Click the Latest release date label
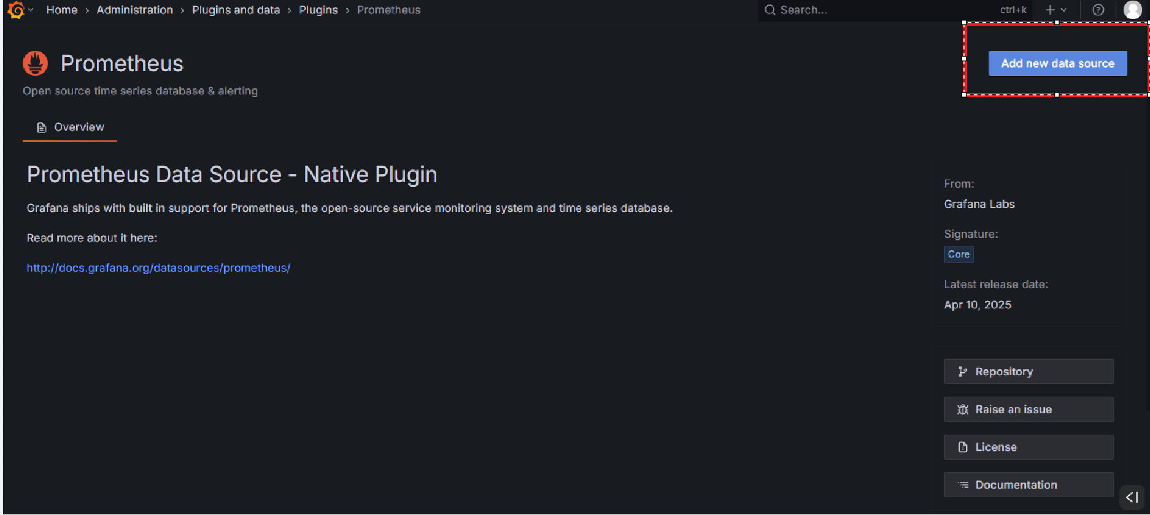The image size is (1150, 515). [x=996, y=284]
